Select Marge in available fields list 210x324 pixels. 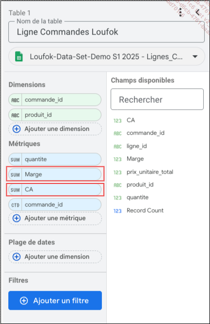pos(135,159)
